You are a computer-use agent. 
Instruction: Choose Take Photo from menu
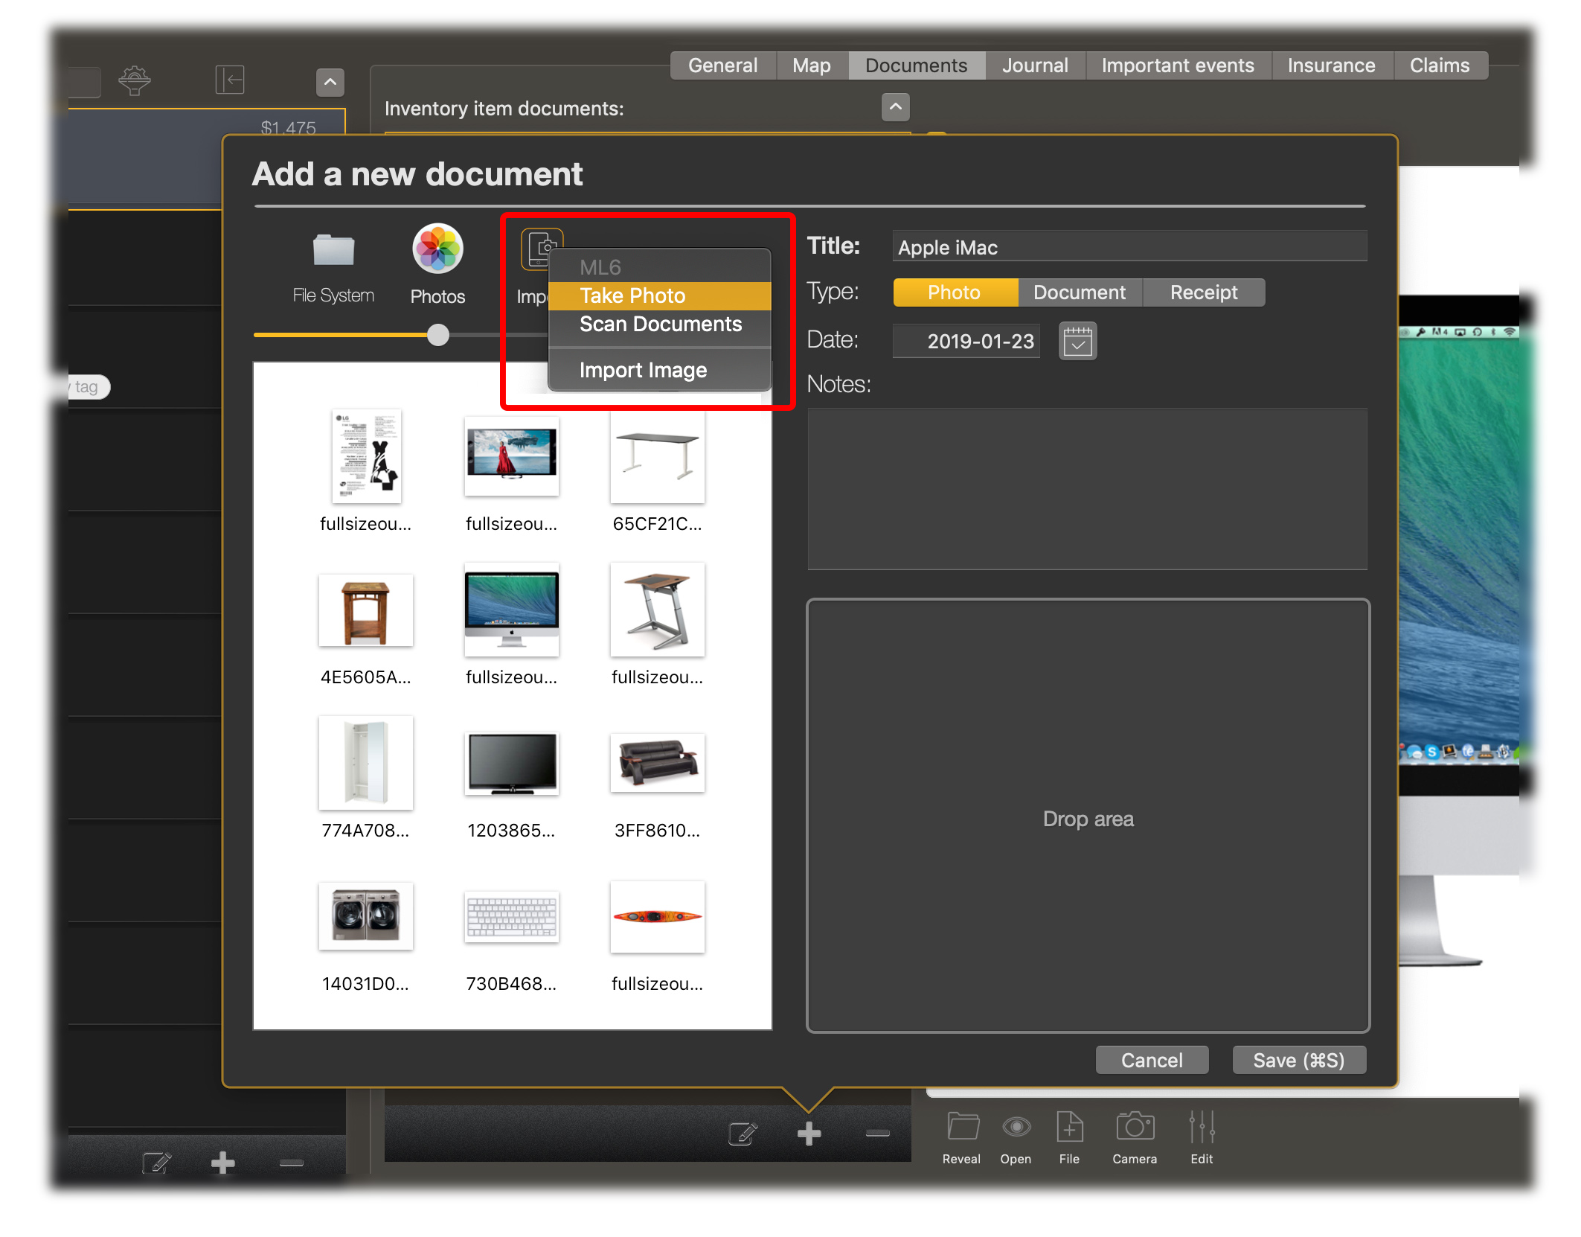point(659,295)
